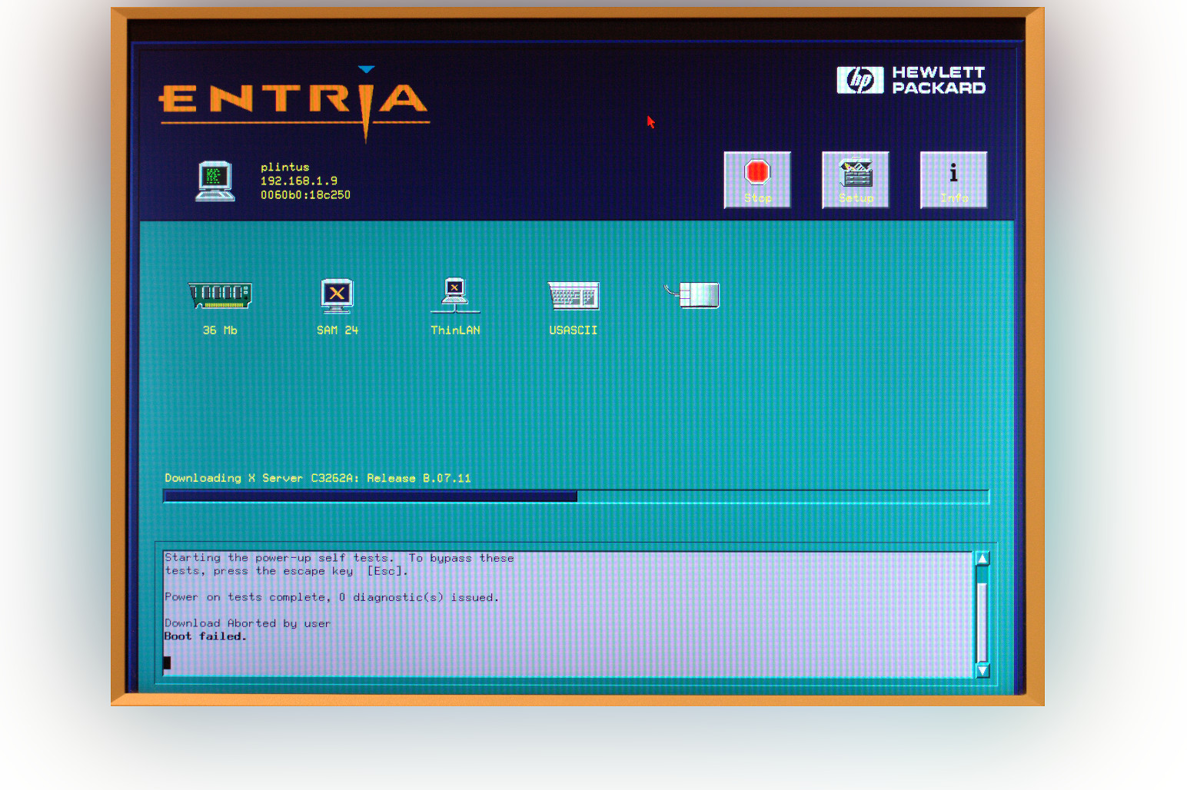
Task: Click the X Server download progress bar
Action: point(575,496)
